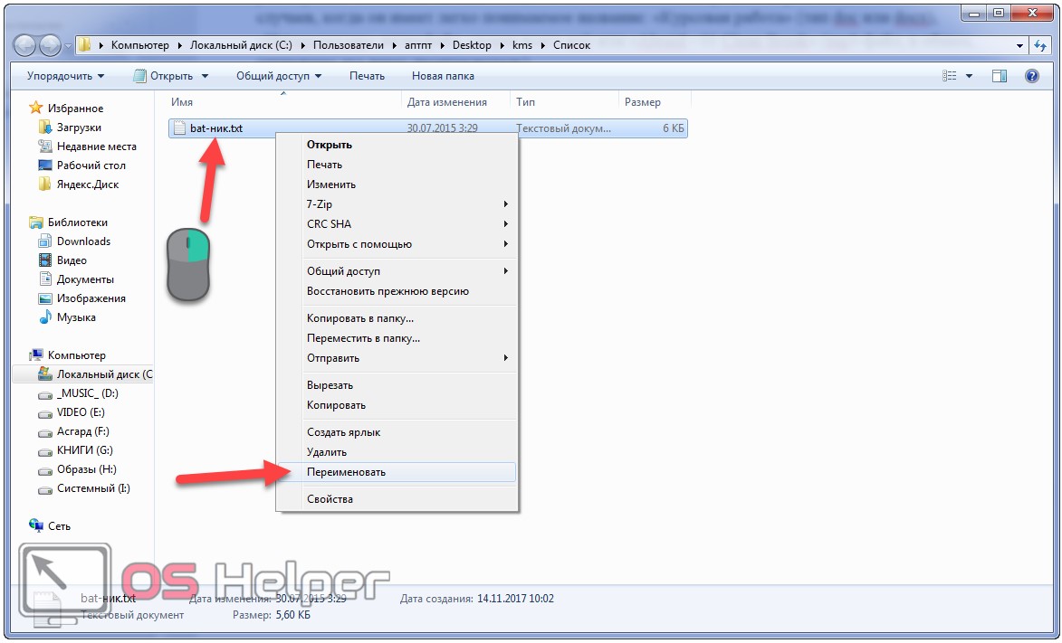Image resolution: width=1062 pixels, height=643 pixels.
Task: Expand the address bar history dropdown
Action: pos(1019,45)
